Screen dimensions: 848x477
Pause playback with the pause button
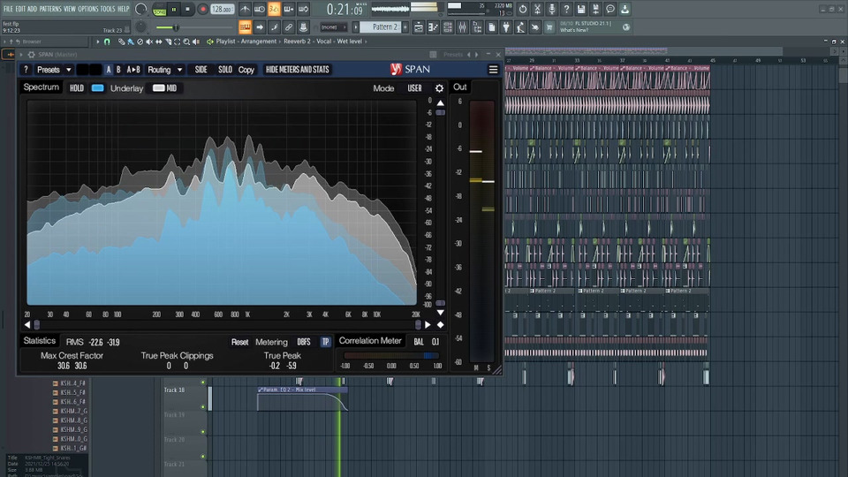click(x=174, y=9)
